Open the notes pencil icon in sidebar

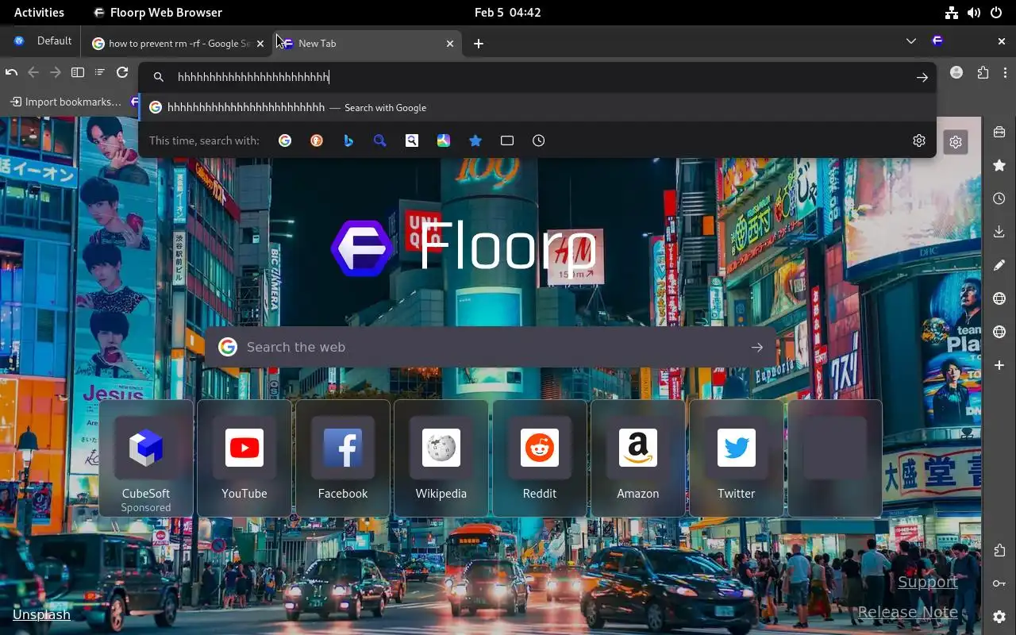click(x=999, y=265)
